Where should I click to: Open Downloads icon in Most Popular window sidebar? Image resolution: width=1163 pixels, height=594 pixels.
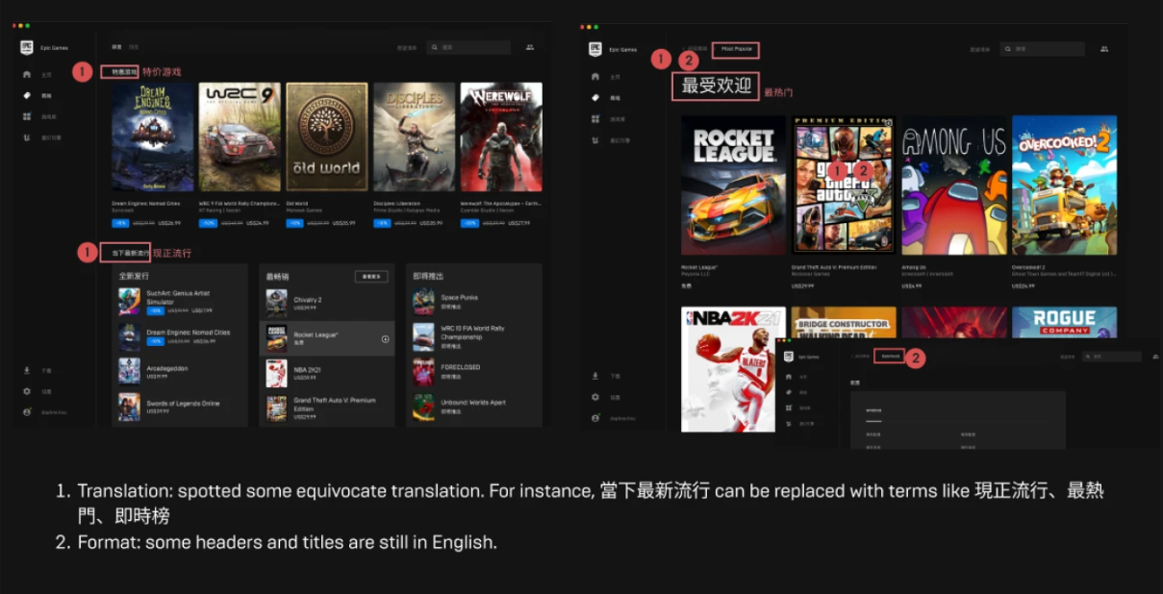pyautogui.click(x=595, y=376)
